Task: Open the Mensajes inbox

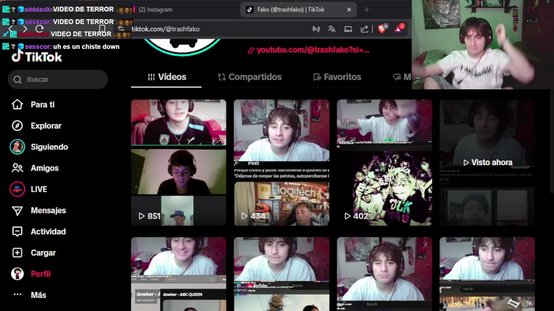Action: [x=48, y=210]
